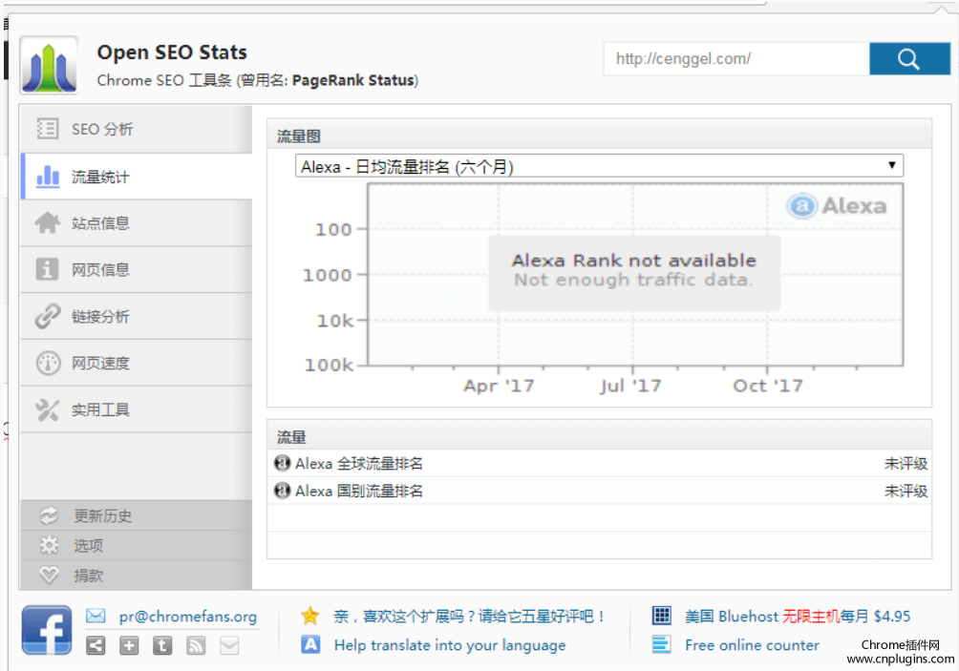Open 捐款 donate entry in the sidebar
The height and width of the screenshot is (671, 959).
click(x=137, y=575)
